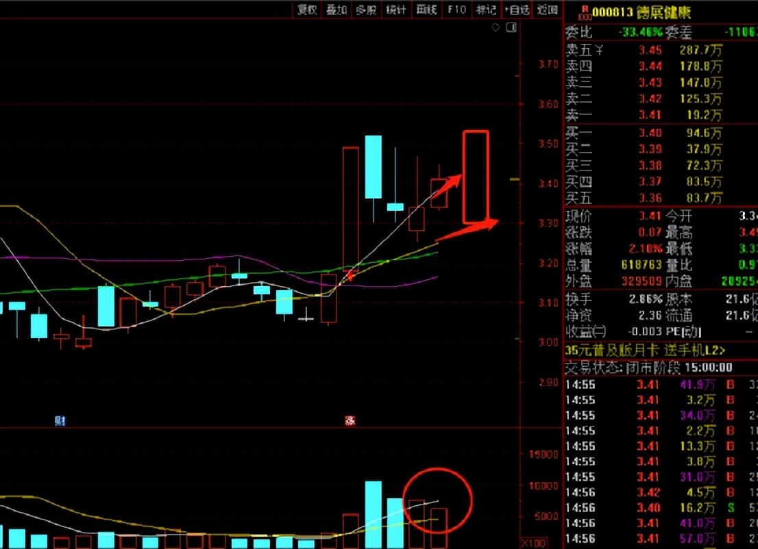Select the 卖五 row priced 3.45
The image size is (758, 549).
(x=661, y=50)
